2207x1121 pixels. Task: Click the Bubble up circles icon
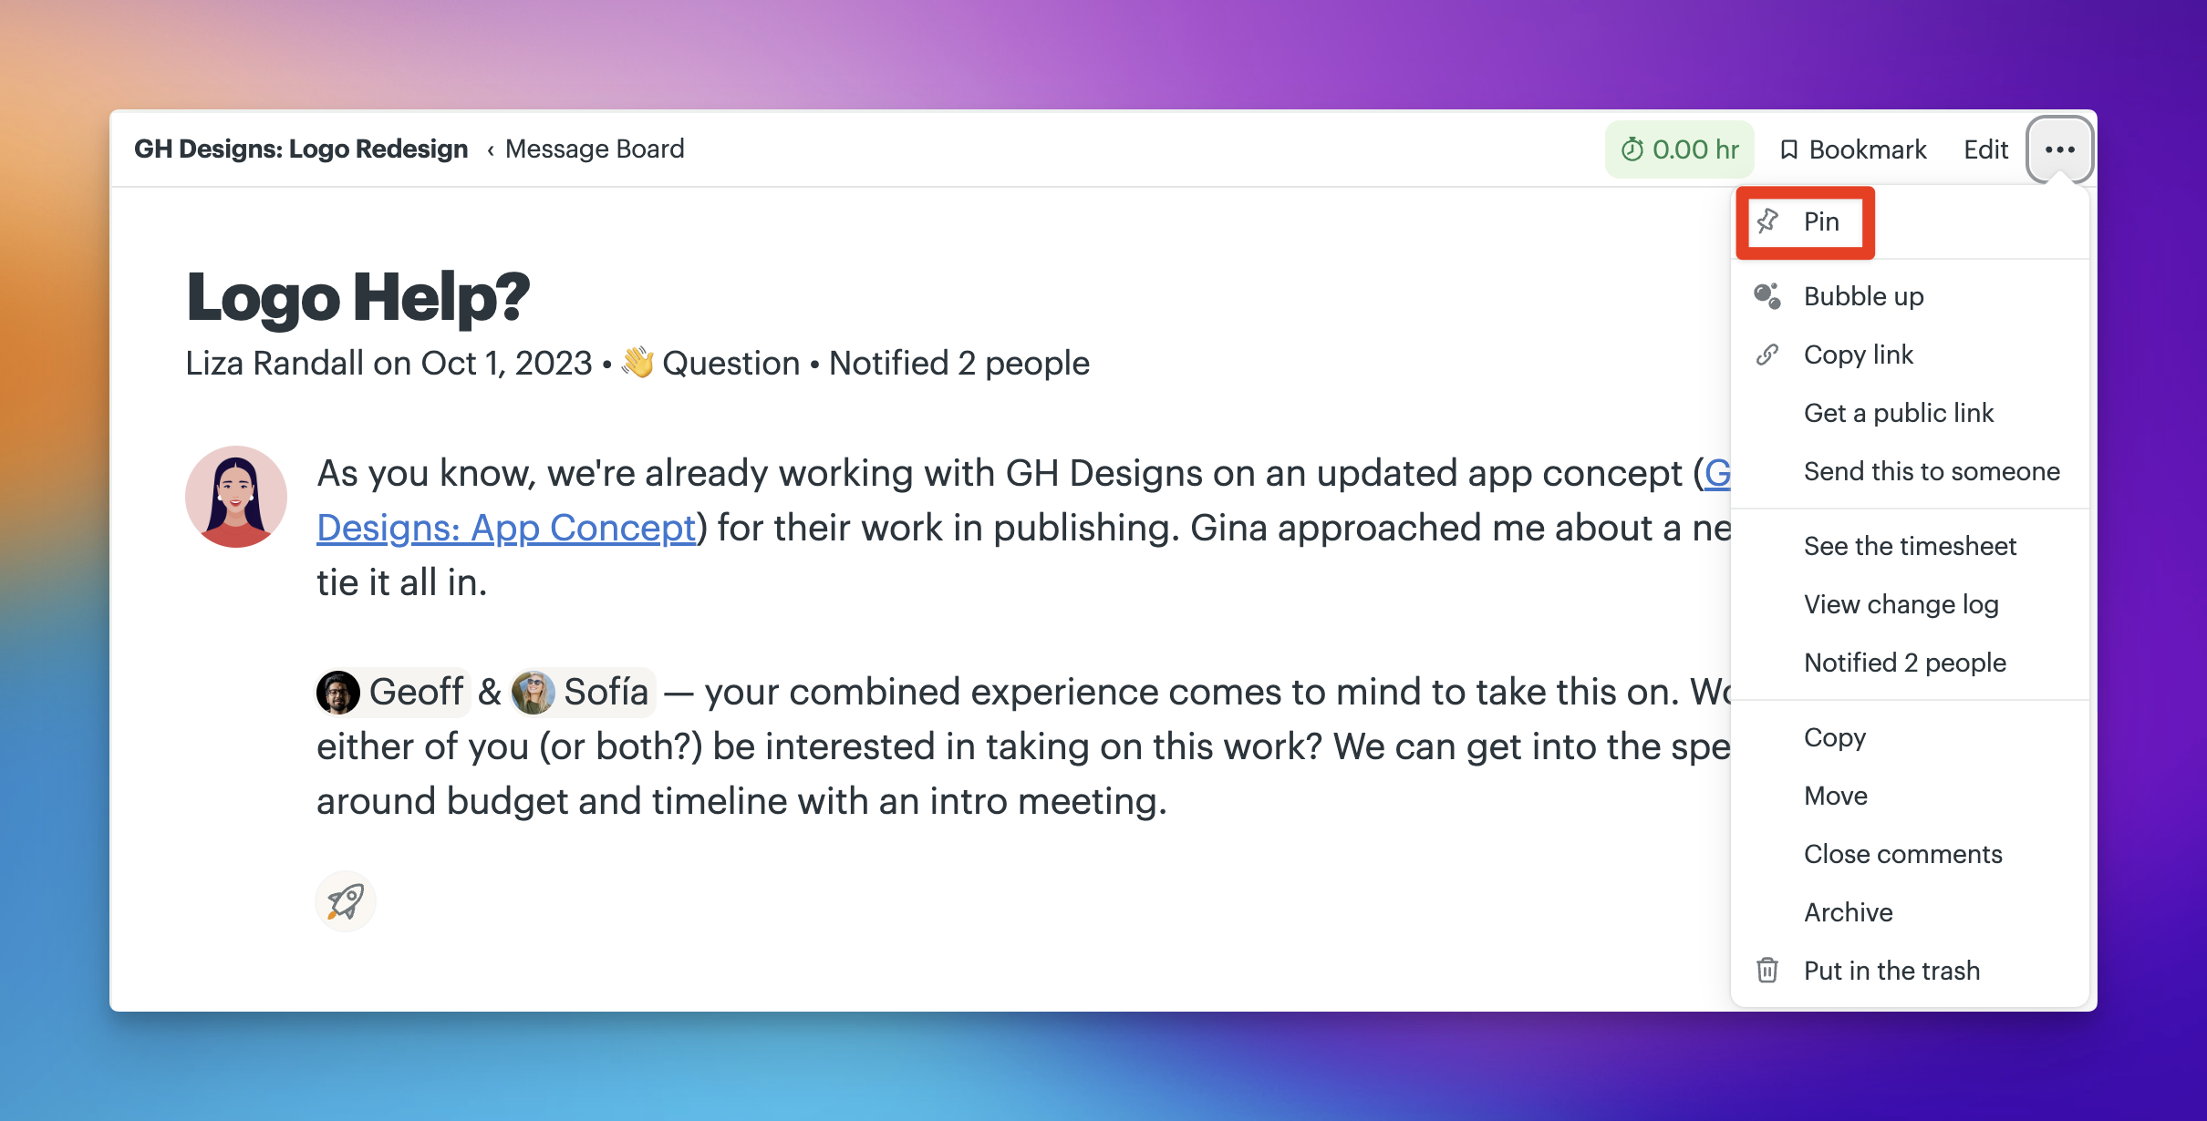tap(1767, 296)
